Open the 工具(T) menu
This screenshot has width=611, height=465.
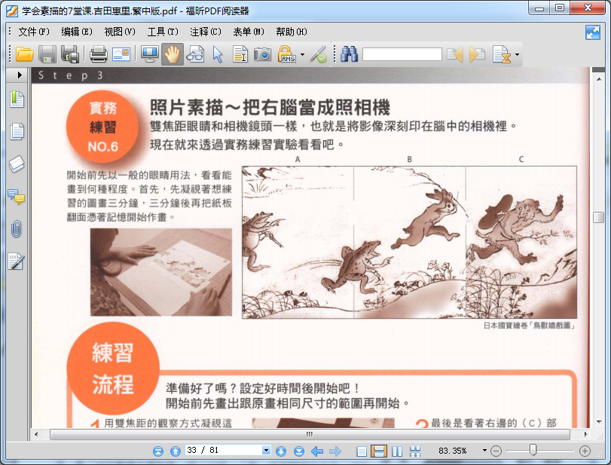pyautogui.click(x=163, y=32)
